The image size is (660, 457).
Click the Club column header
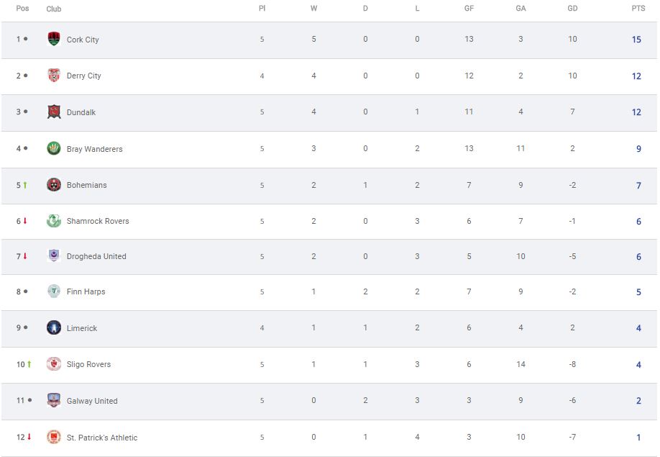pyautogui.click(x=54, y=9)
